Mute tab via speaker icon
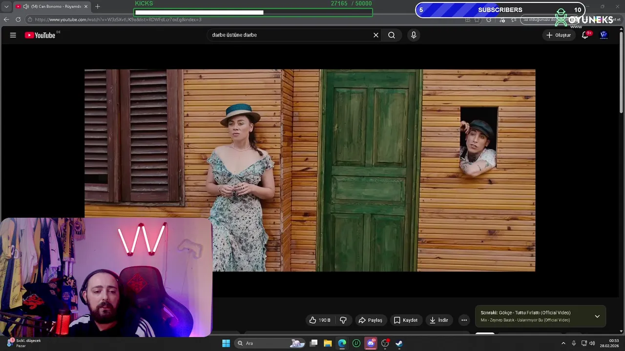 coord(26,6)
